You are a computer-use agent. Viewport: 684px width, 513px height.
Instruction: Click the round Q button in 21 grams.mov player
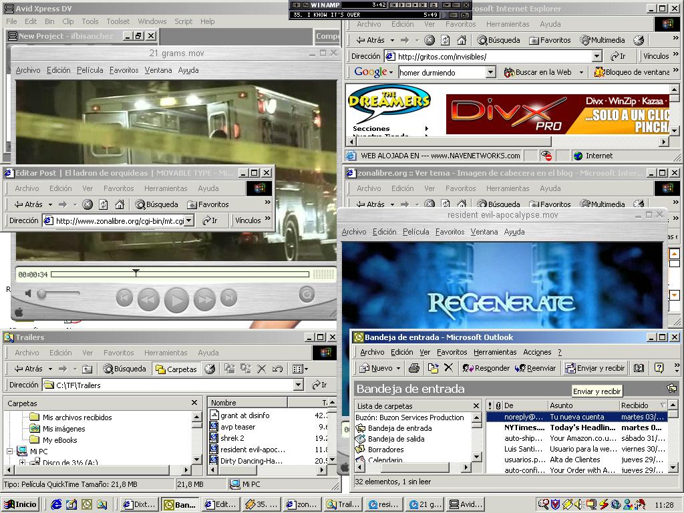(x=307, y=295)
